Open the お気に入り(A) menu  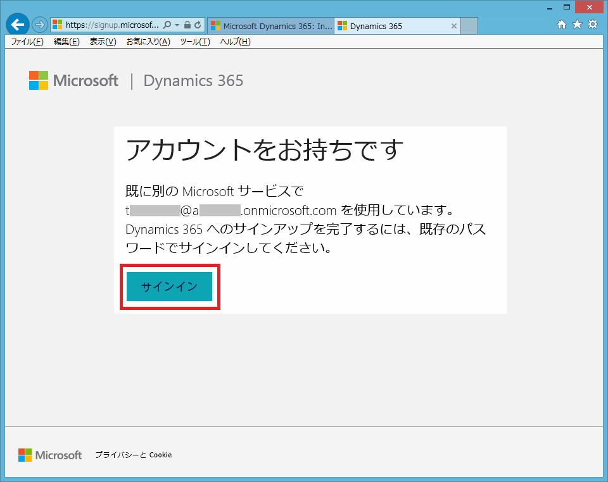tap(148, 42)
